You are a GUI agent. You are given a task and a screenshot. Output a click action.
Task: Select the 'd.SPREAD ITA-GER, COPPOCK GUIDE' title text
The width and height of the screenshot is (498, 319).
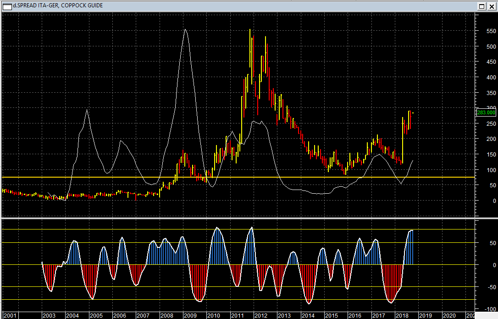(x=58, y=6)
